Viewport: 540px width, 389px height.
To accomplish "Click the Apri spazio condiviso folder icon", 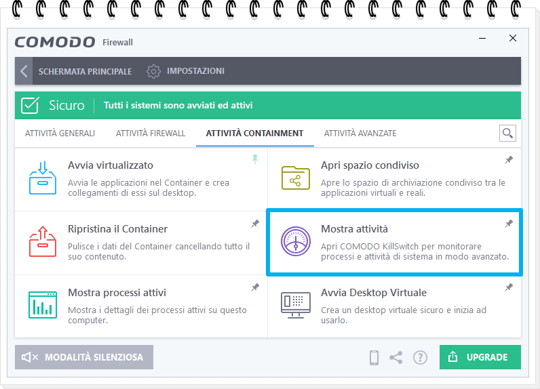I will pos(295,178).
